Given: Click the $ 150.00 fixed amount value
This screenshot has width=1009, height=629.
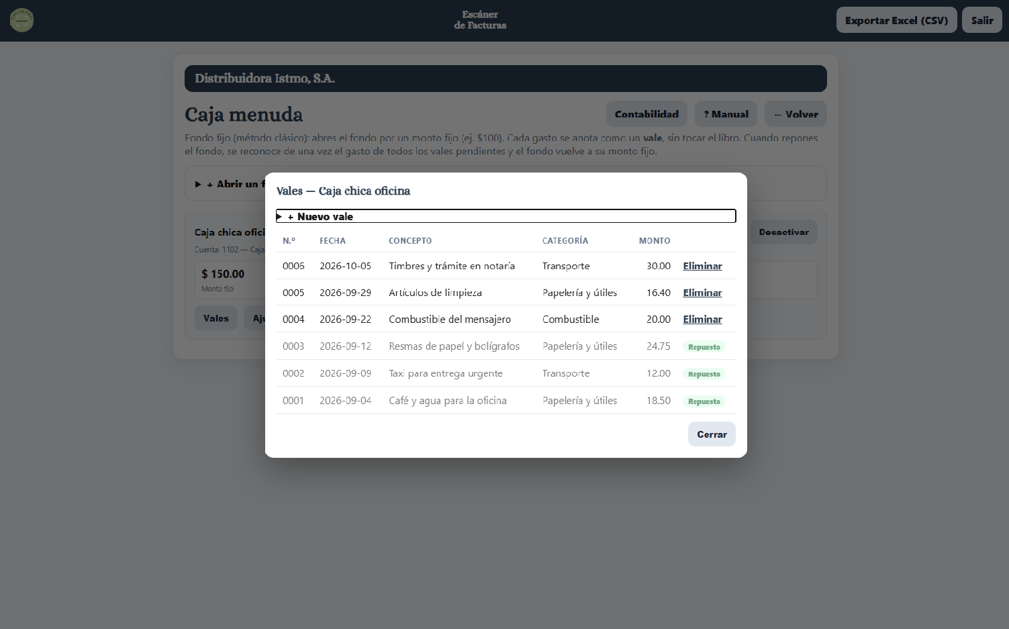Looking at the screenshot, I should tap(223, 274).
